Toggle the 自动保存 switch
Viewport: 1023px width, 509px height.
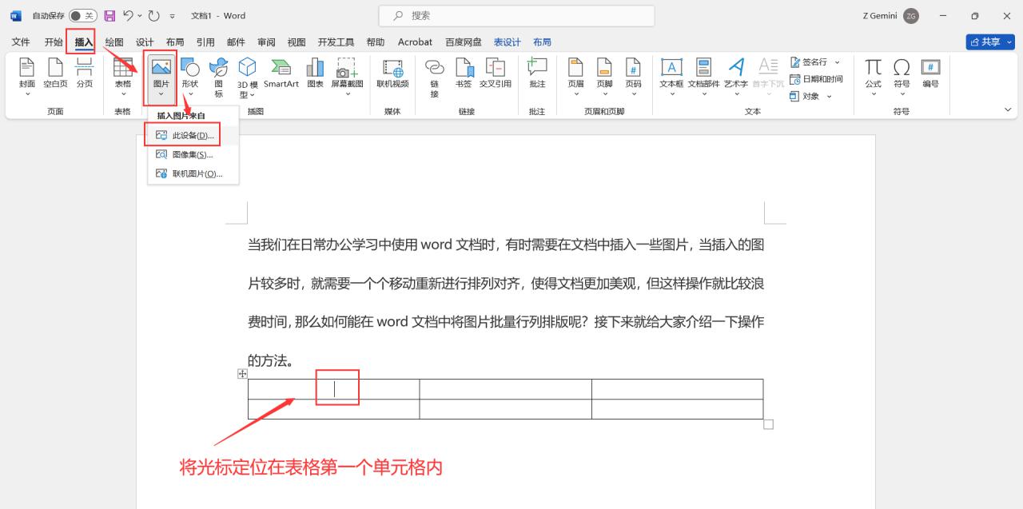(x=83, y=15)
